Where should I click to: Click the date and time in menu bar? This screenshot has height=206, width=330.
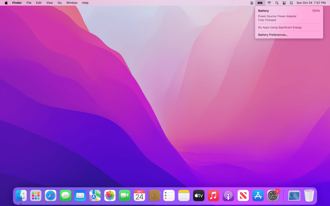[x=311, y=3]
